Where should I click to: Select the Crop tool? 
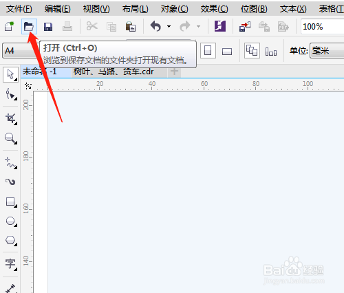point(11,119)
